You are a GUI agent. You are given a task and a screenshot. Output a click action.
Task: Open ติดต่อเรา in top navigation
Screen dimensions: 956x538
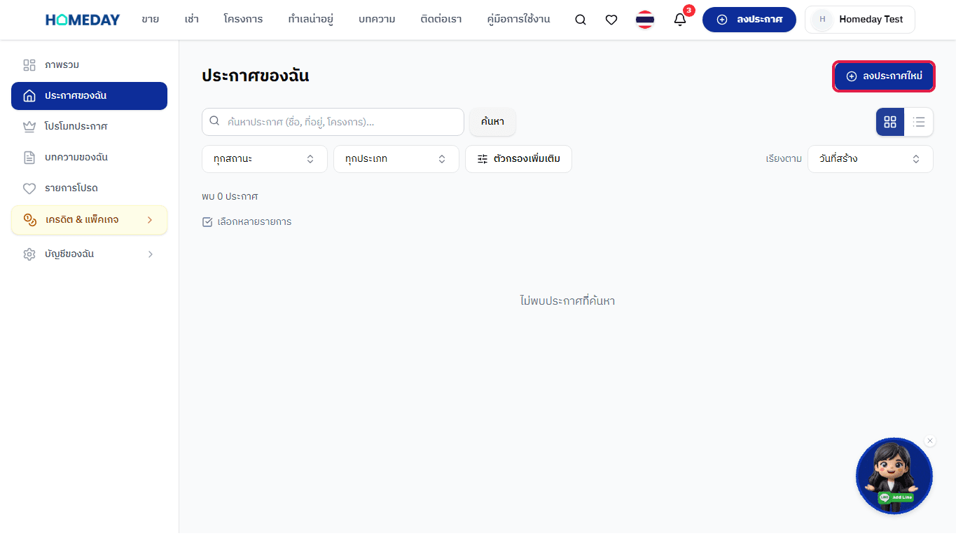(441, 20)
